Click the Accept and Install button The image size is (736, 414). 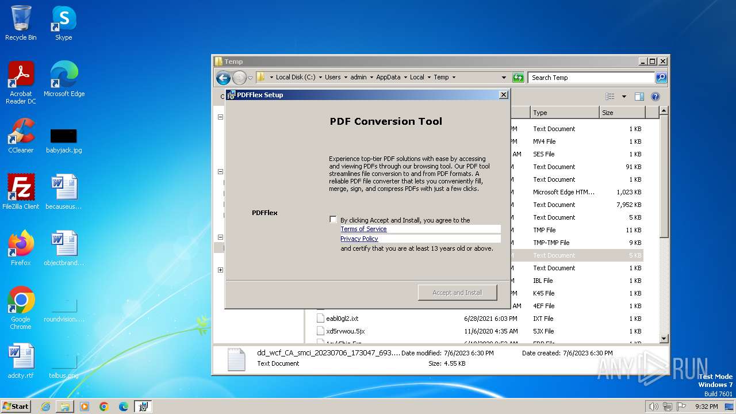457,293
